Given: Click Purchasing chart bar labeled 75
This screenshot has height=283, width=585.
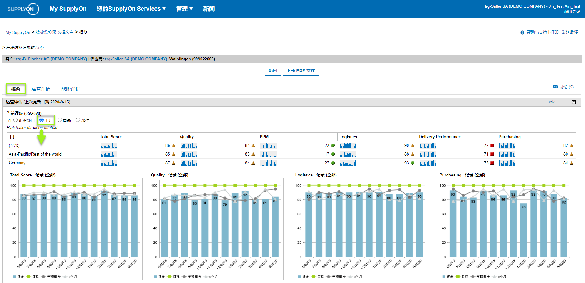Looking at the screenshot, I should [523, 230].
